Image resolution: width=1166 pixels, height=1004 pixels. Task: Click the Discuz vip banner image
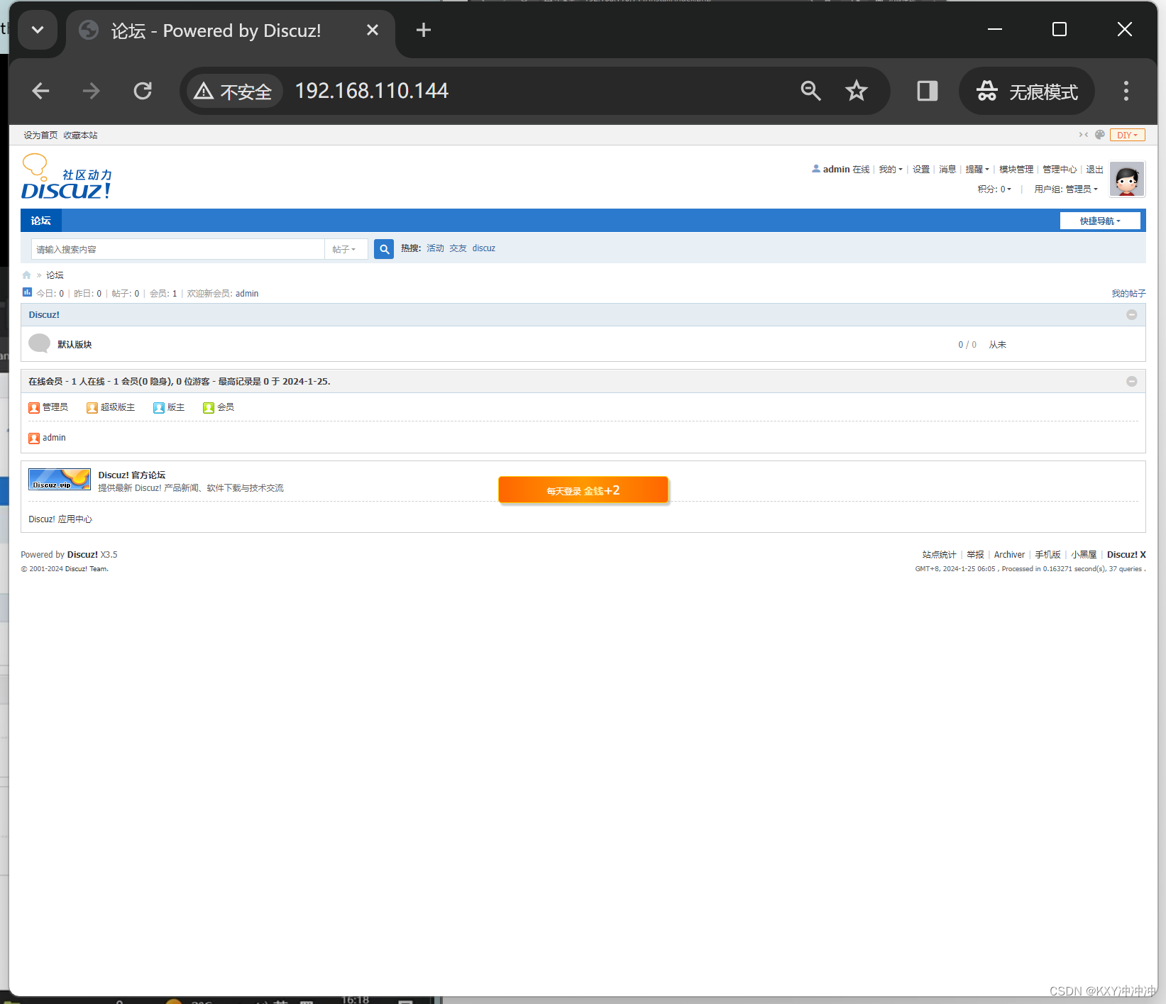click(60, 480)
